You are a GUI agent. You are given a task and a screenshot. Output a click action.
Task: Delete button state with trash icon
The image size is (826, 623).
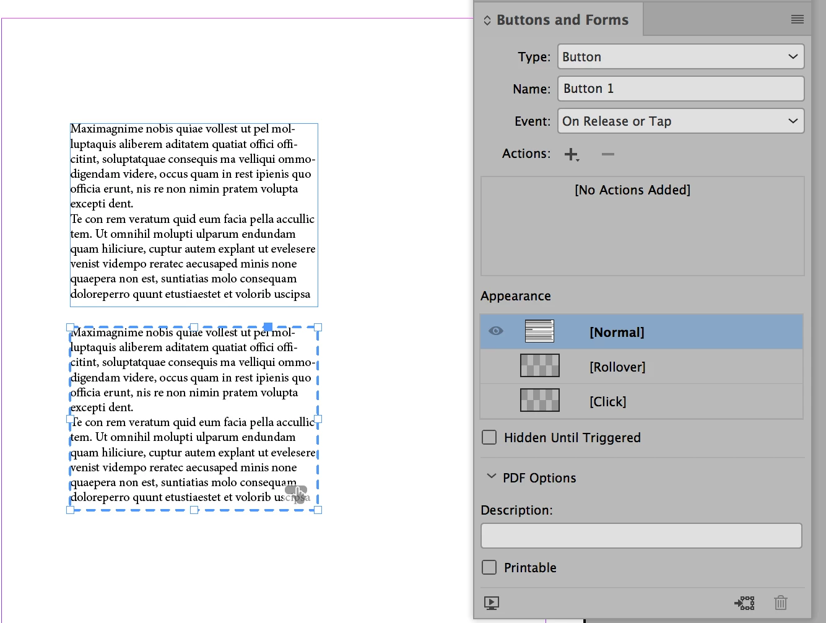point(781,603)
